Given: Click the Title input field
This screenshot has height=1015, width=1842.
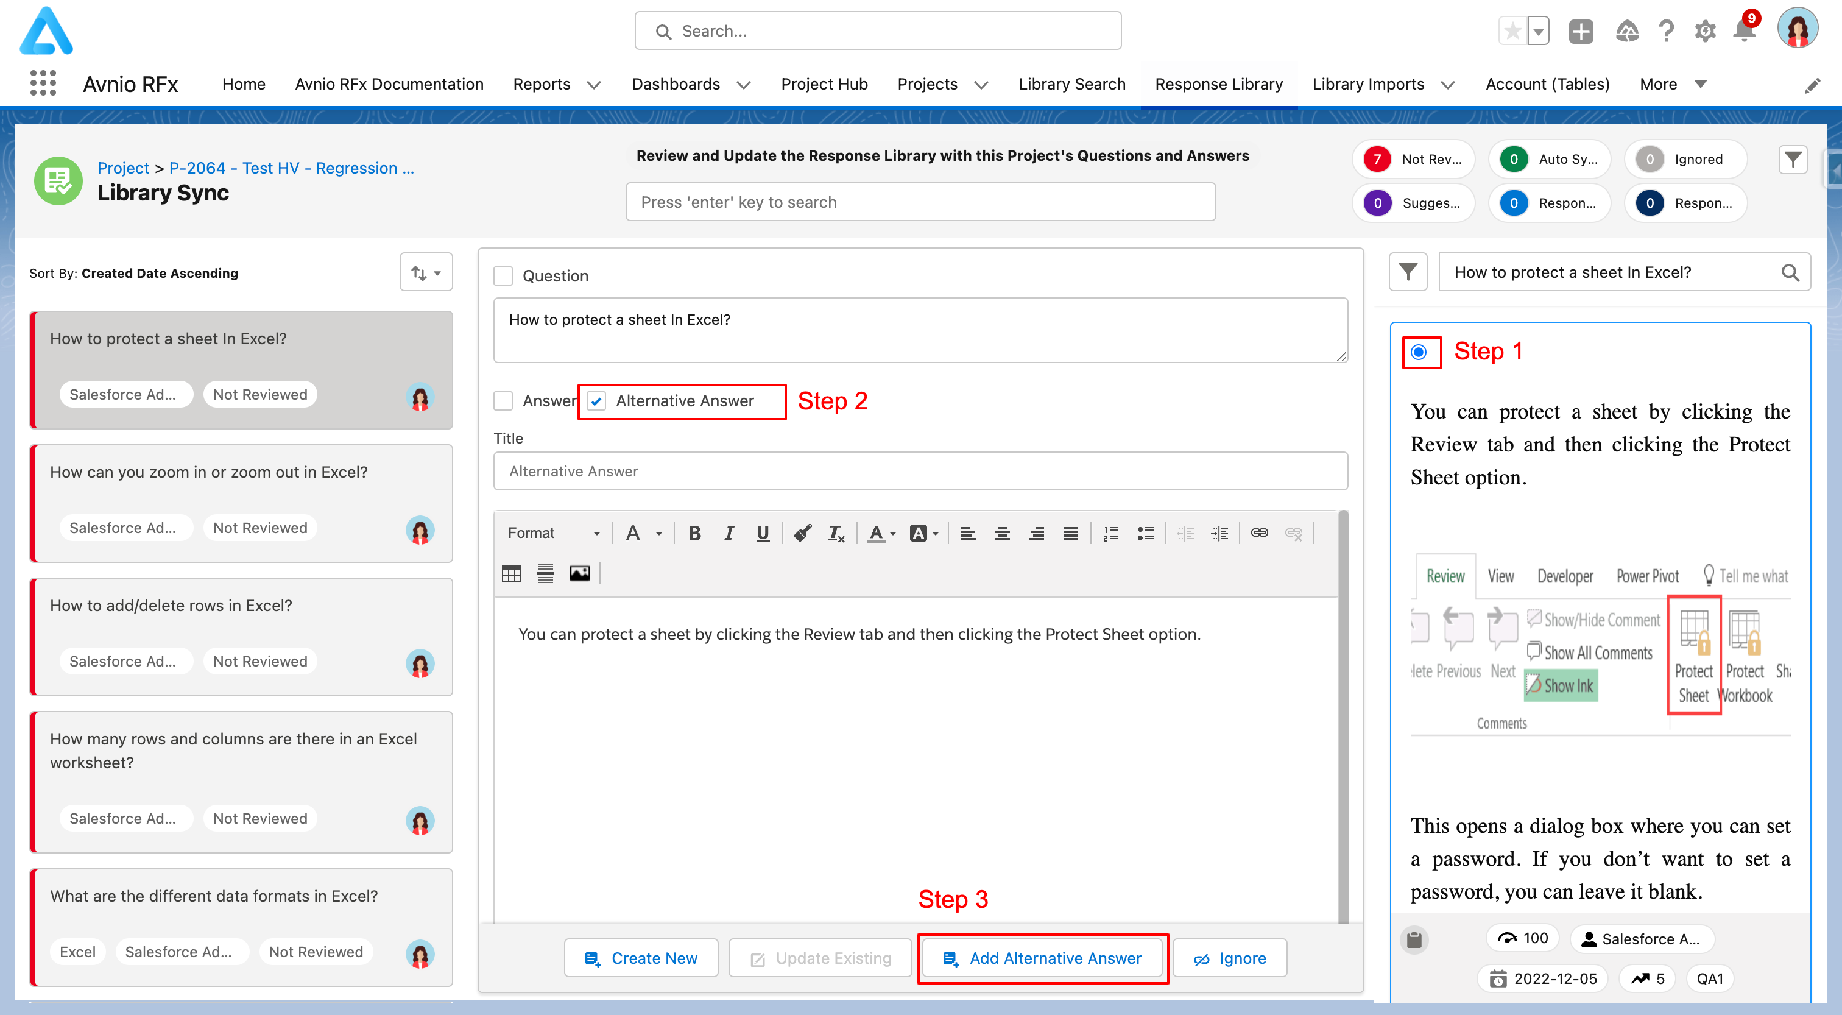Looking at the screenshot, I should tap(920, 471).
